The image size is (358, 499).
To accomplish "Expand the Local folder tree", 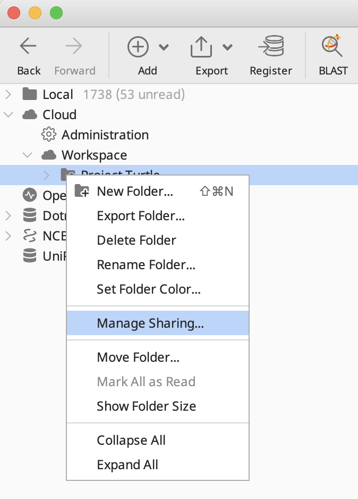I will [8, 95].
